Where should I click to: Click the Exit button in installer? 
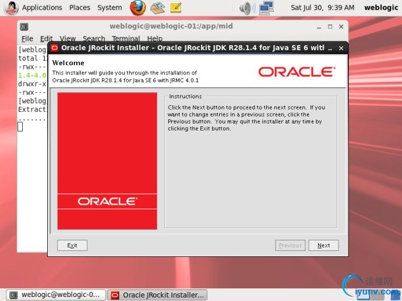(72, 246)
